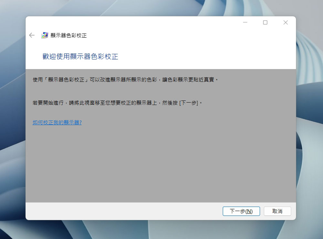The width and height of the screenshot is (323, 239).
Task: Close the calibration window
Action: tap(286, 23)
